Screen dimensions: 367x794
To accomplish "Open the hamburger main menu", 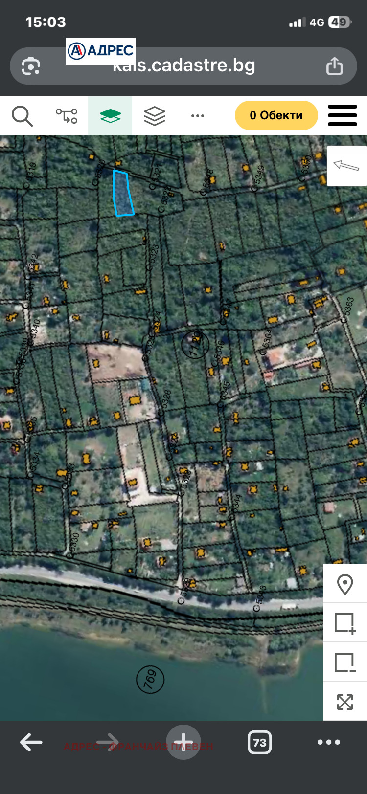I will [x=343, y=116].
